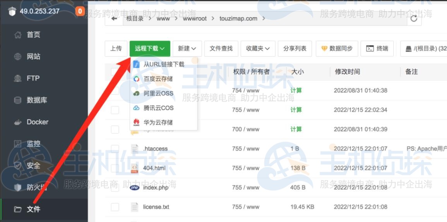The width and height of the screenshot is (447, 222).
Task: Expand the 新建 new dropdown
Action: click(187, 48)
